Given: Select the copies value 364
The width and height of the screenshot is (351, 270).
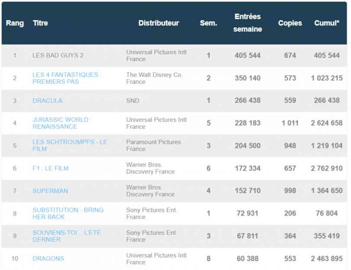Looking at the screenshot, I should click(290, 236).
